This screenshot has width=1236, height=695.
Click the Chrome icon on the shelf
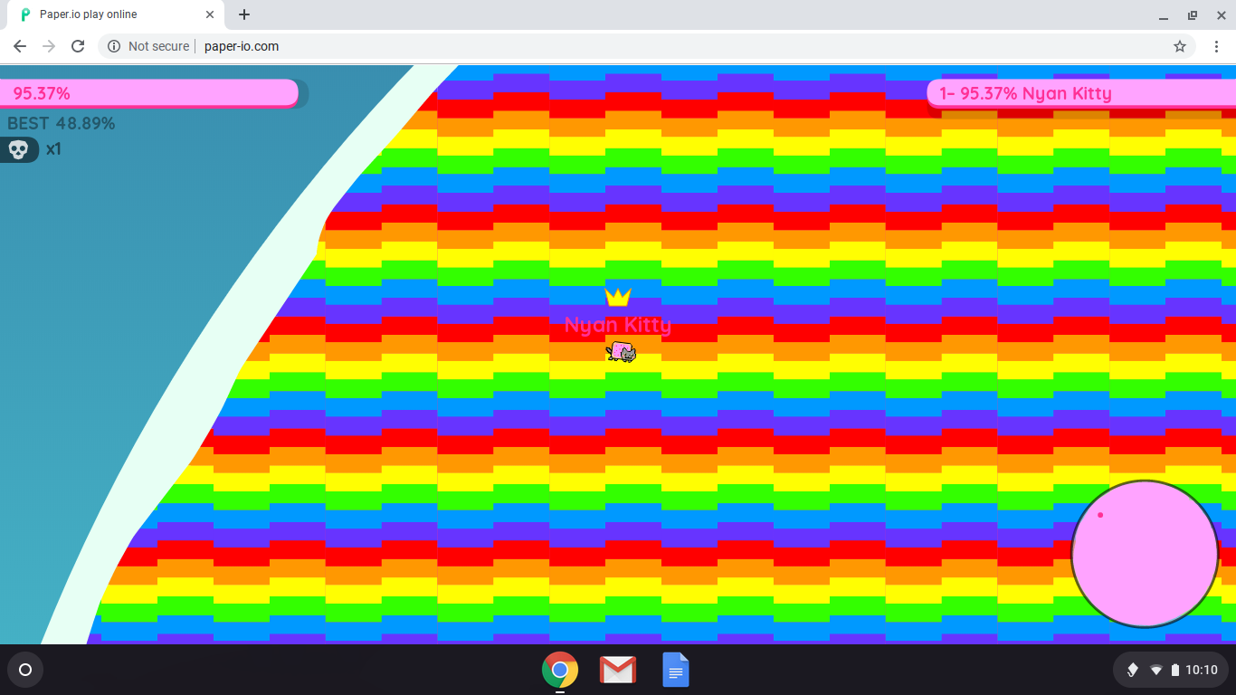coord(560,670)
